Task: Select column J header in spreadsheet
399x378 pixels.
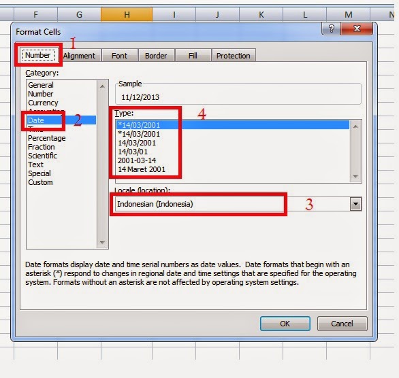Action: pos(217,14)
